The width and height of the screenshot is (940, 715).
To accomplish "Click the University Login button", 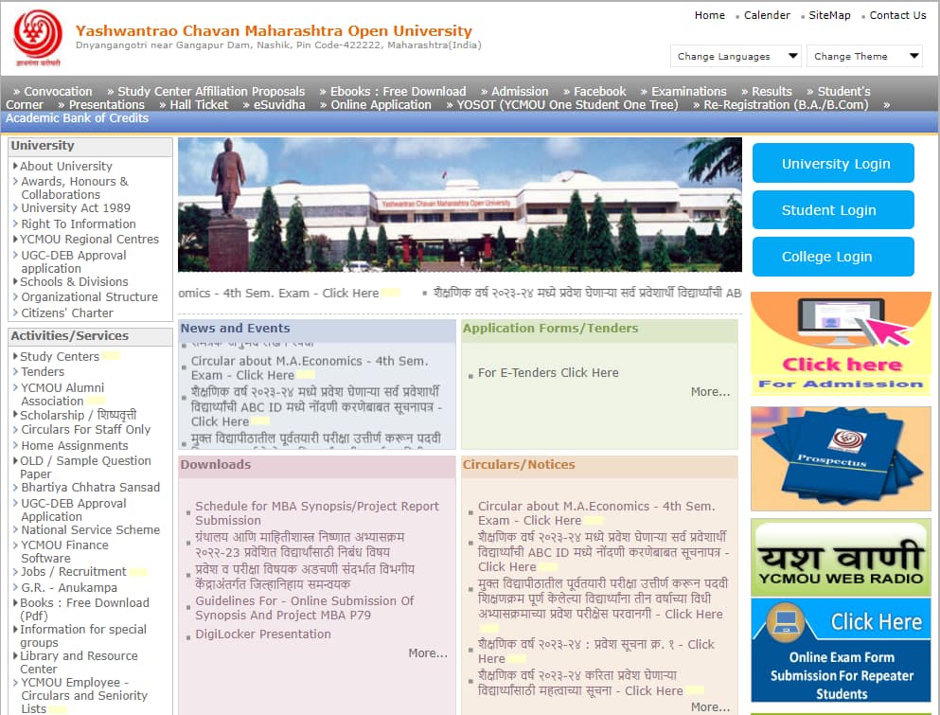I will point(832,163).
